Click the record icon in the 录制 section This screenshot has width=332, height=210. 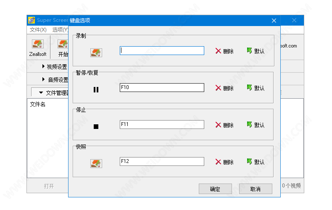(x=96, y=52)
